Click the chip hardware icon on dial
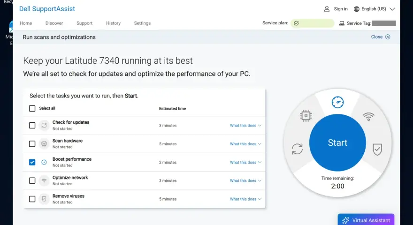The height and width of the screenshot is (225, 413). click(x=306, y=116)
